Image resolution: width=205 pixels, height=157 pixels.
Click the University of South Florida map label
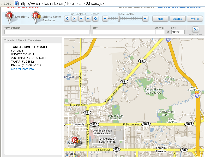click(107, 140)
